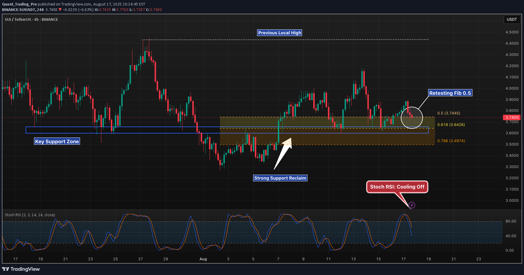Screen dimensions: 524x275
Task: Click the 'Stoch RSI (3, 3, 14, 14, close)' legend
Action: tap(30, 215)
